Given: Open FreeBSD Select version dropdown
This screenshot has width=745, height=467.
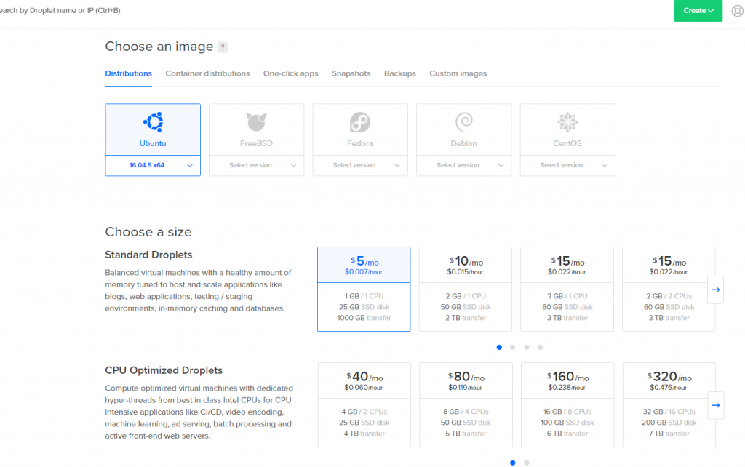Looking at the screenshot, I should (x=257, y=165).
